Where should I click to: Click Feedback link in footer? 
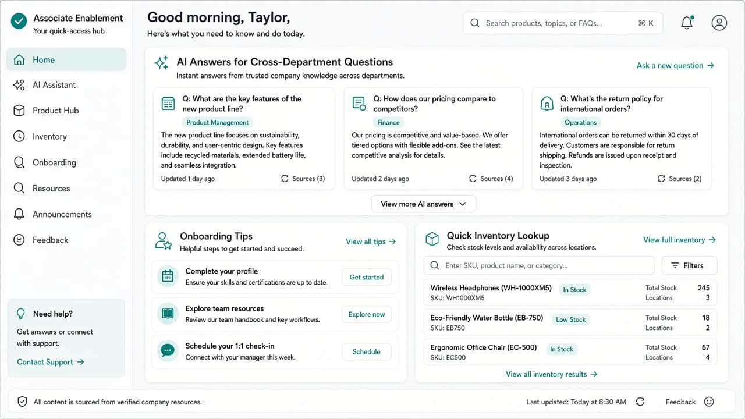[680, 402]
